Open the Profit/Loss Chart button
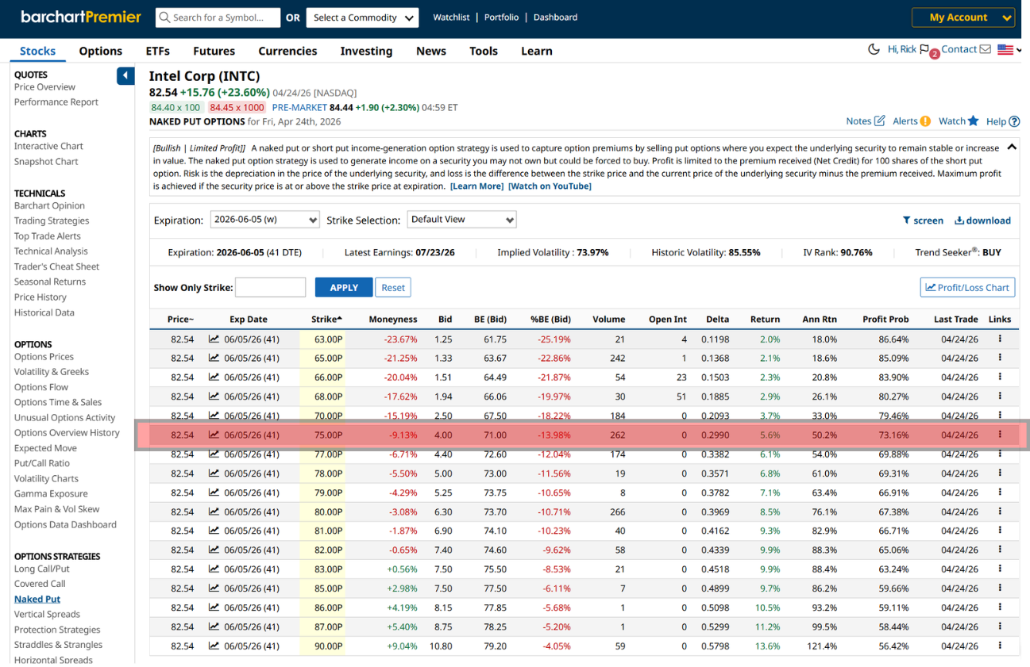The image size is (1030, 667). pyautogui.click(x=967, y=287)
